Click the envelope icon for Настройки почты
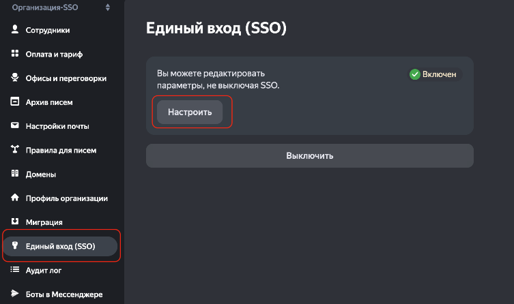The height and width of the screenshot is (304, 514). click(x=15, y=125)
